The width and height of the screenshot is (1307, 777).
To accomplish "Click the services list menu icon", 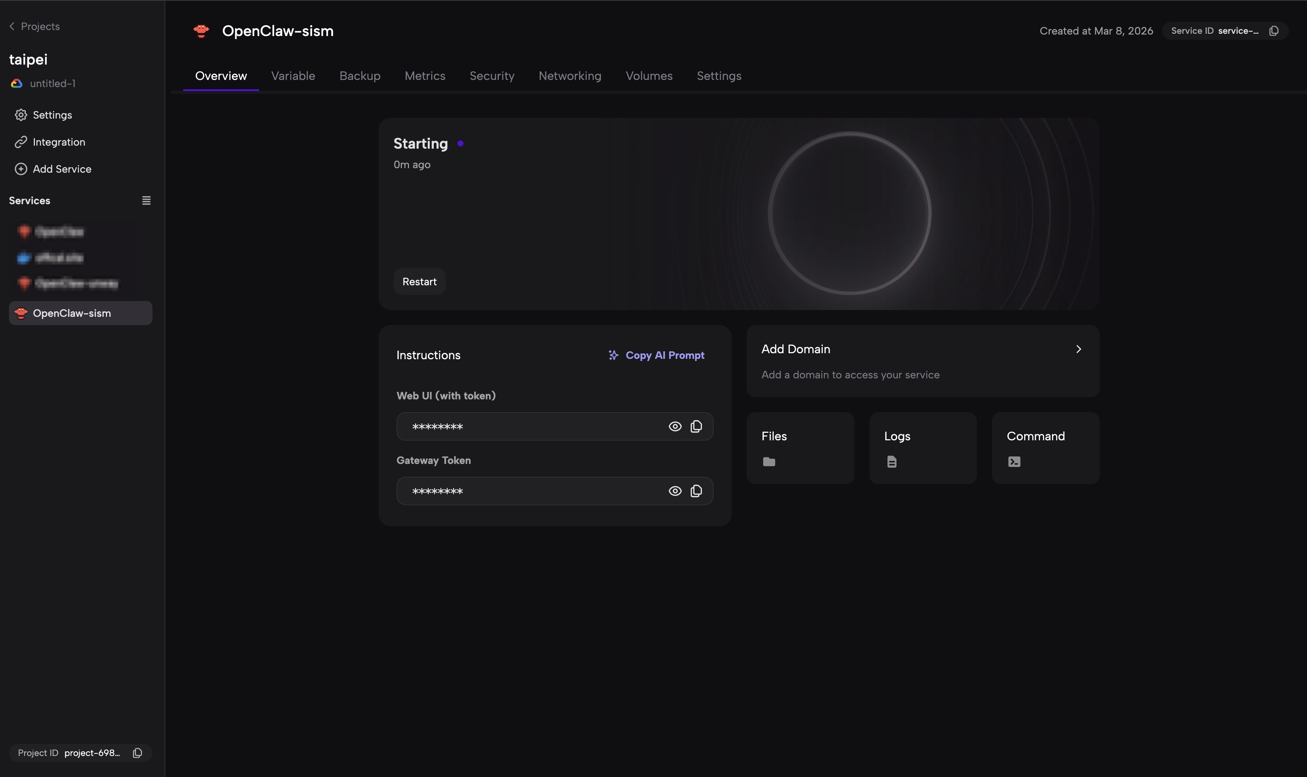I will tap(146, 200).
